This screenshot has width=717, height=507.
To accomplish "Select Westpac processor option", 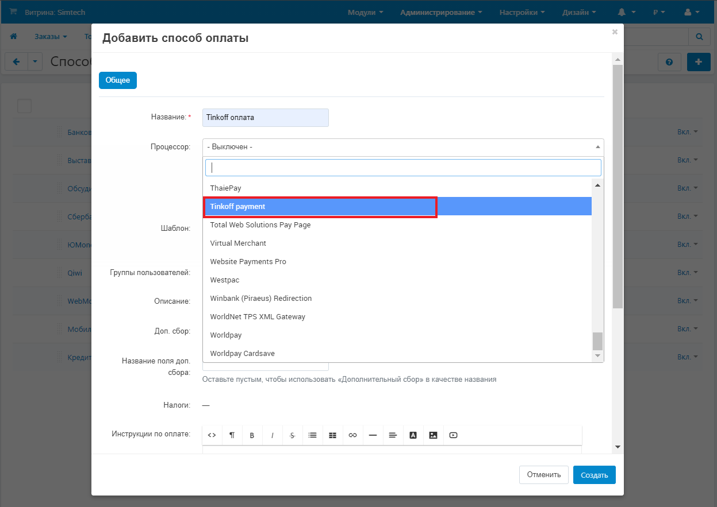I will click(x=397, y=280).
